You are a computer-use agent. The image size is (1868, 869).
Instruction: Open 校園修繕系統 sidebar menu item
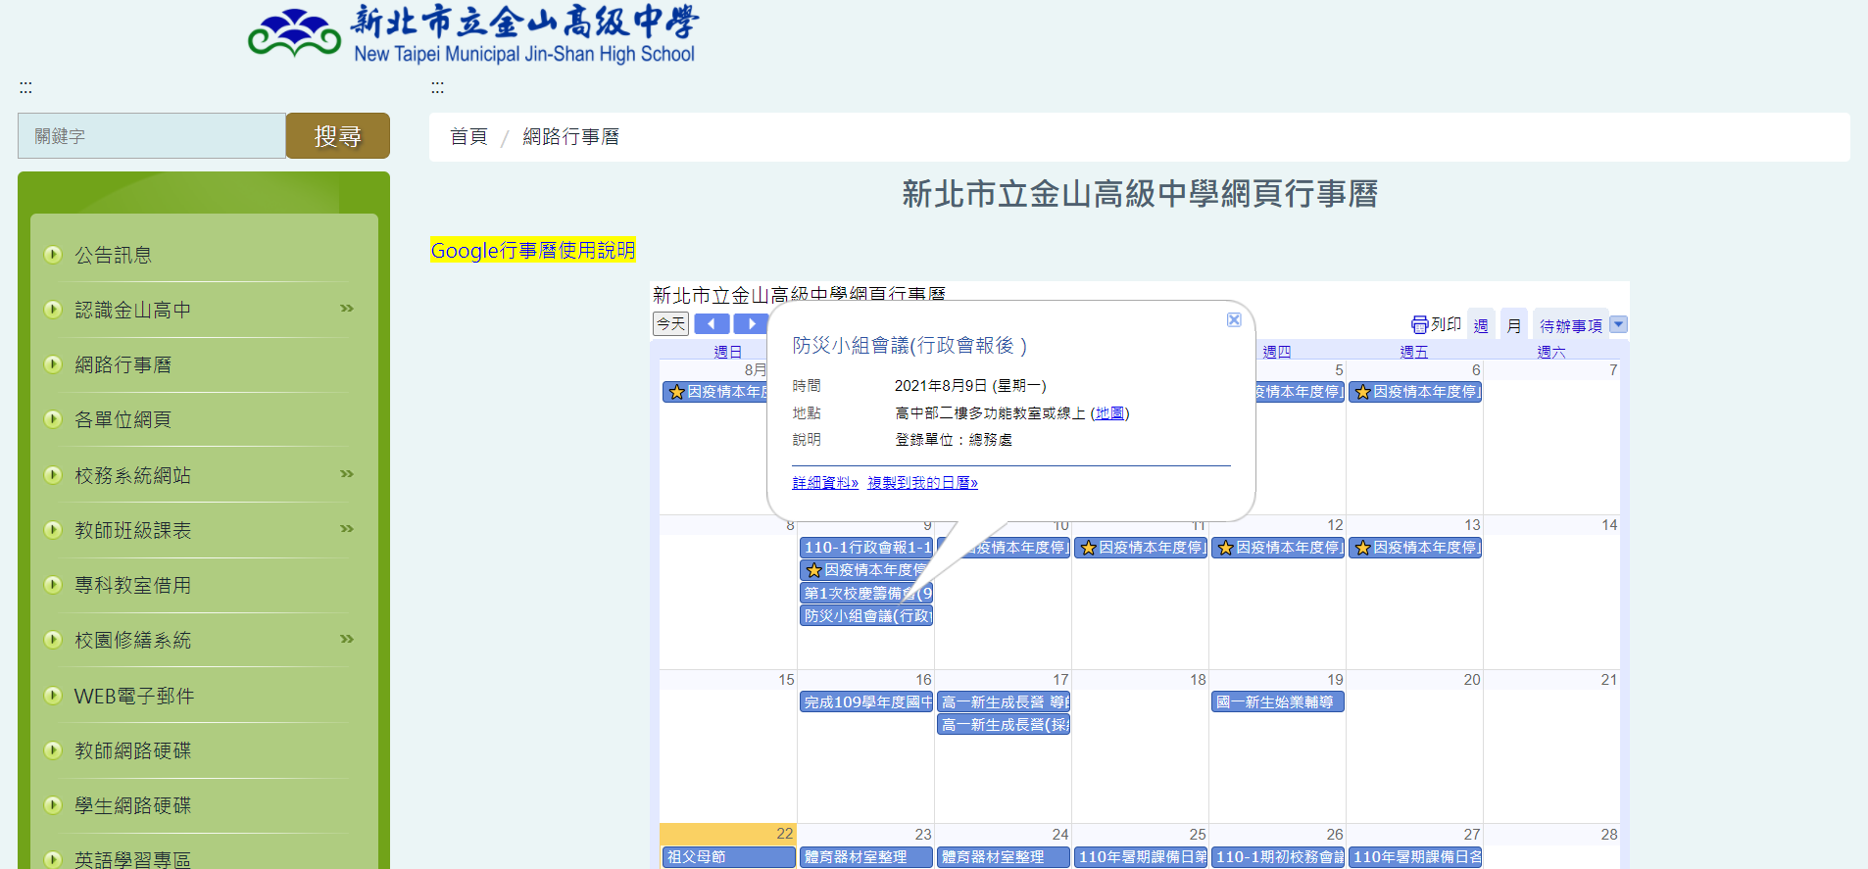(133, 640)
